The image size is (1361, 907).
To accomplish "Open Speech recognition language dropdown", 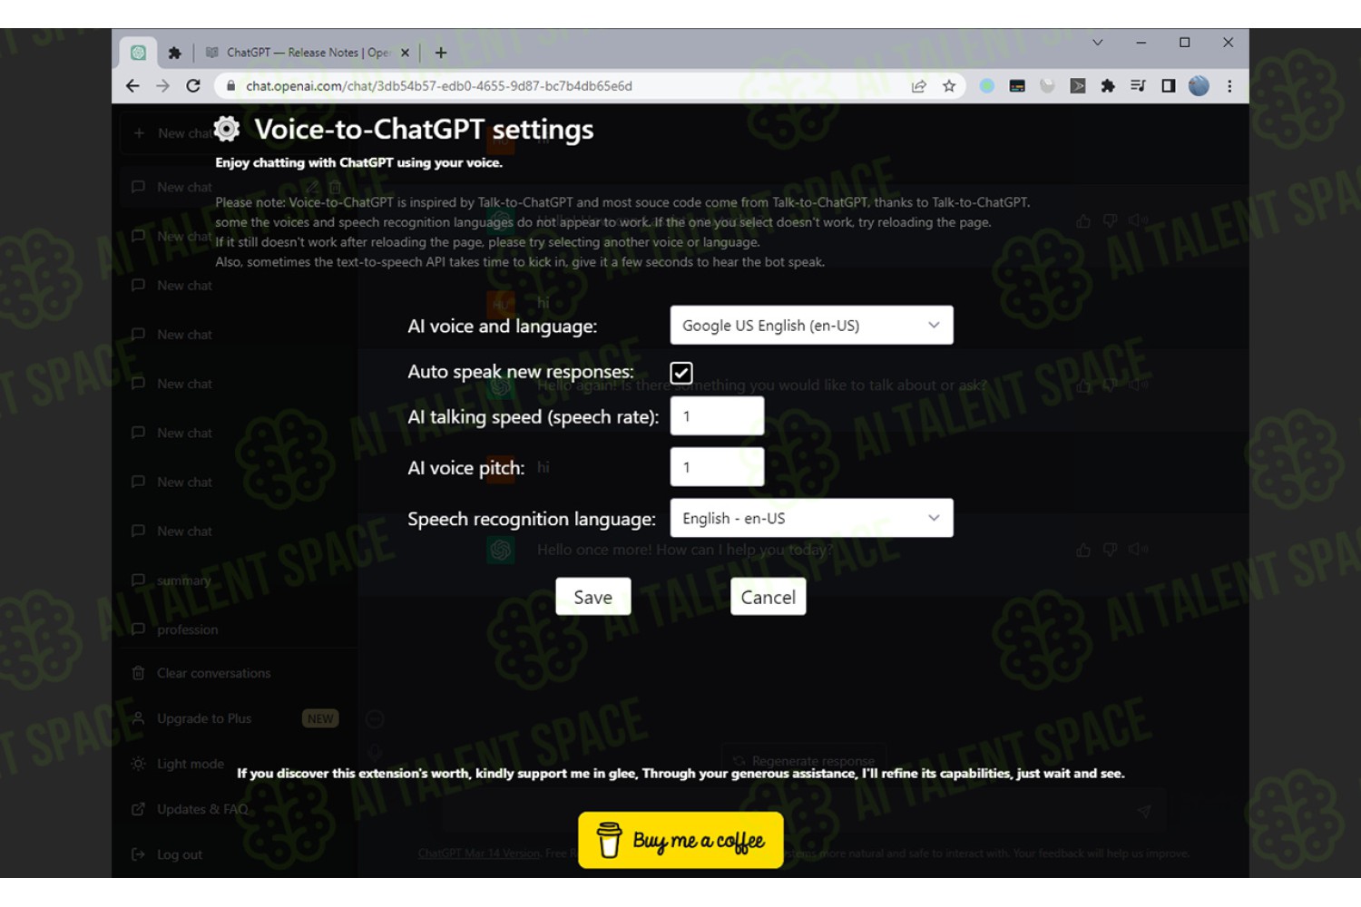I will tap(811, 518).
